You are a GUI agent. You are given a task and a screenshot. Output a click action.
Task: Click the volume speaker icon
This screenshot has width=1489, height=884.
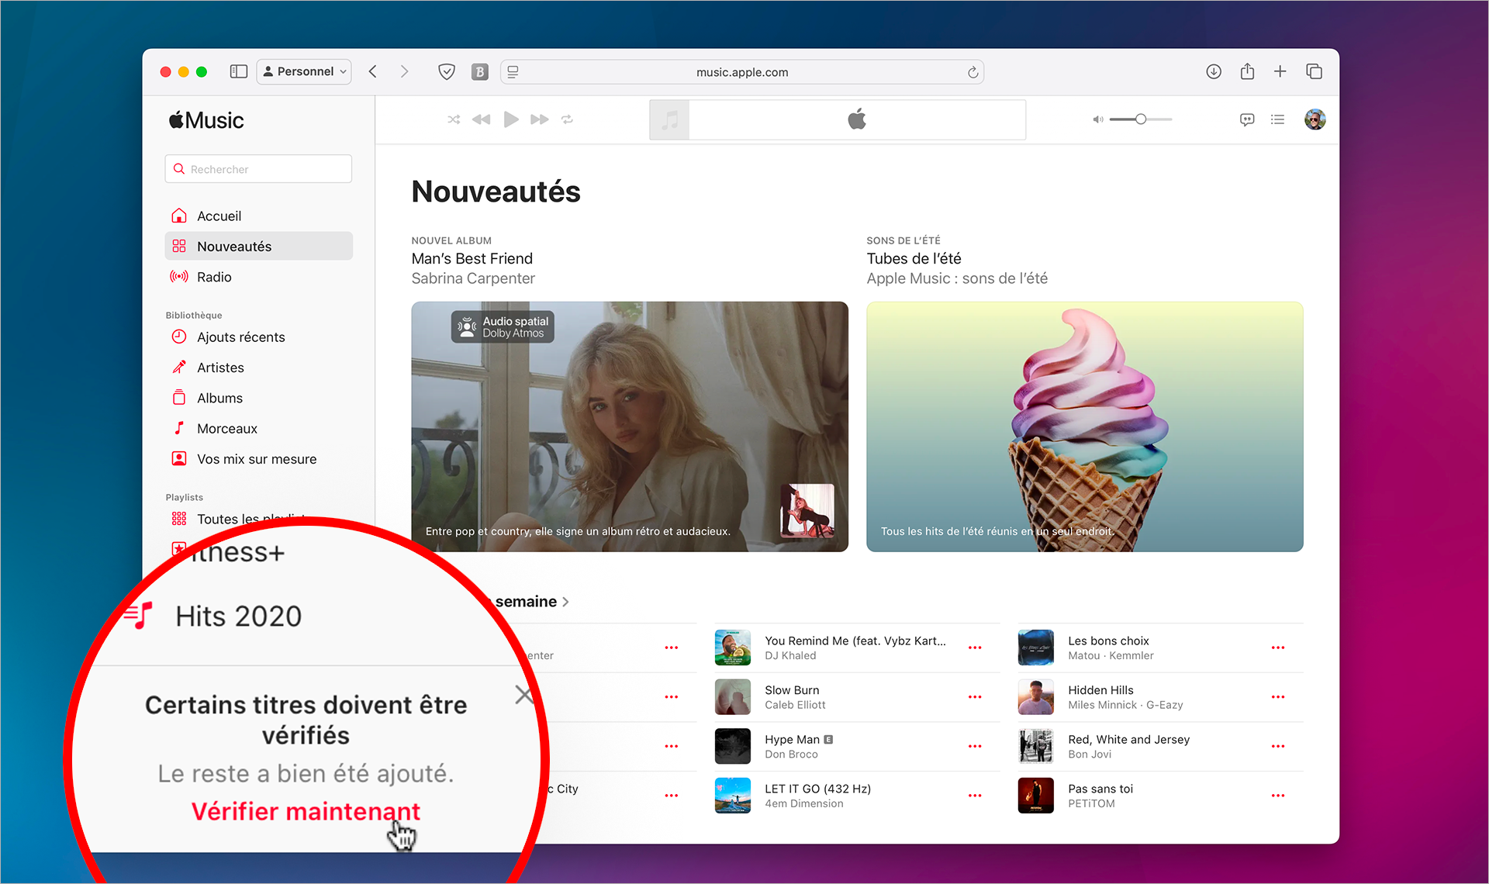click(x=1097, y=119)
